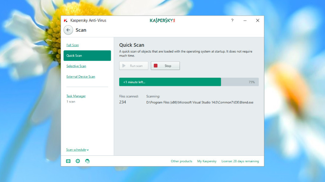Screen dimensions: 325x182
Task: Click the '1 scan' text
Action: (71, 102)
